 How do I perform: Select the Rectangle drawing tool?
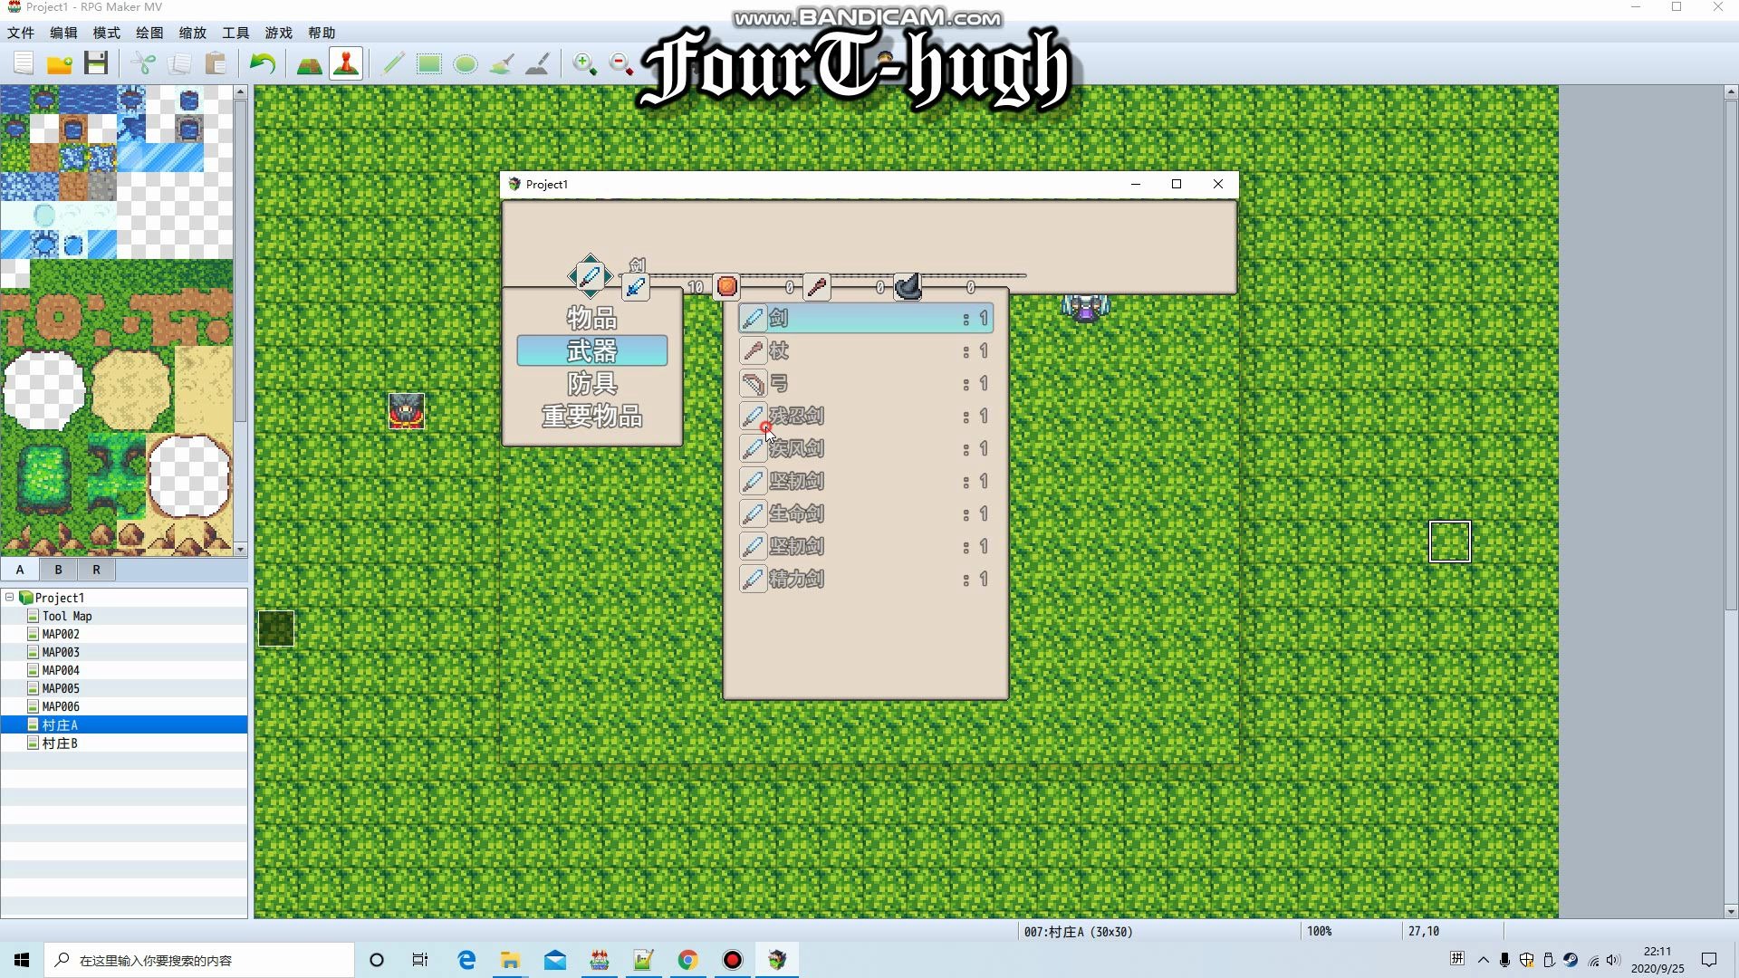[428, 63]
